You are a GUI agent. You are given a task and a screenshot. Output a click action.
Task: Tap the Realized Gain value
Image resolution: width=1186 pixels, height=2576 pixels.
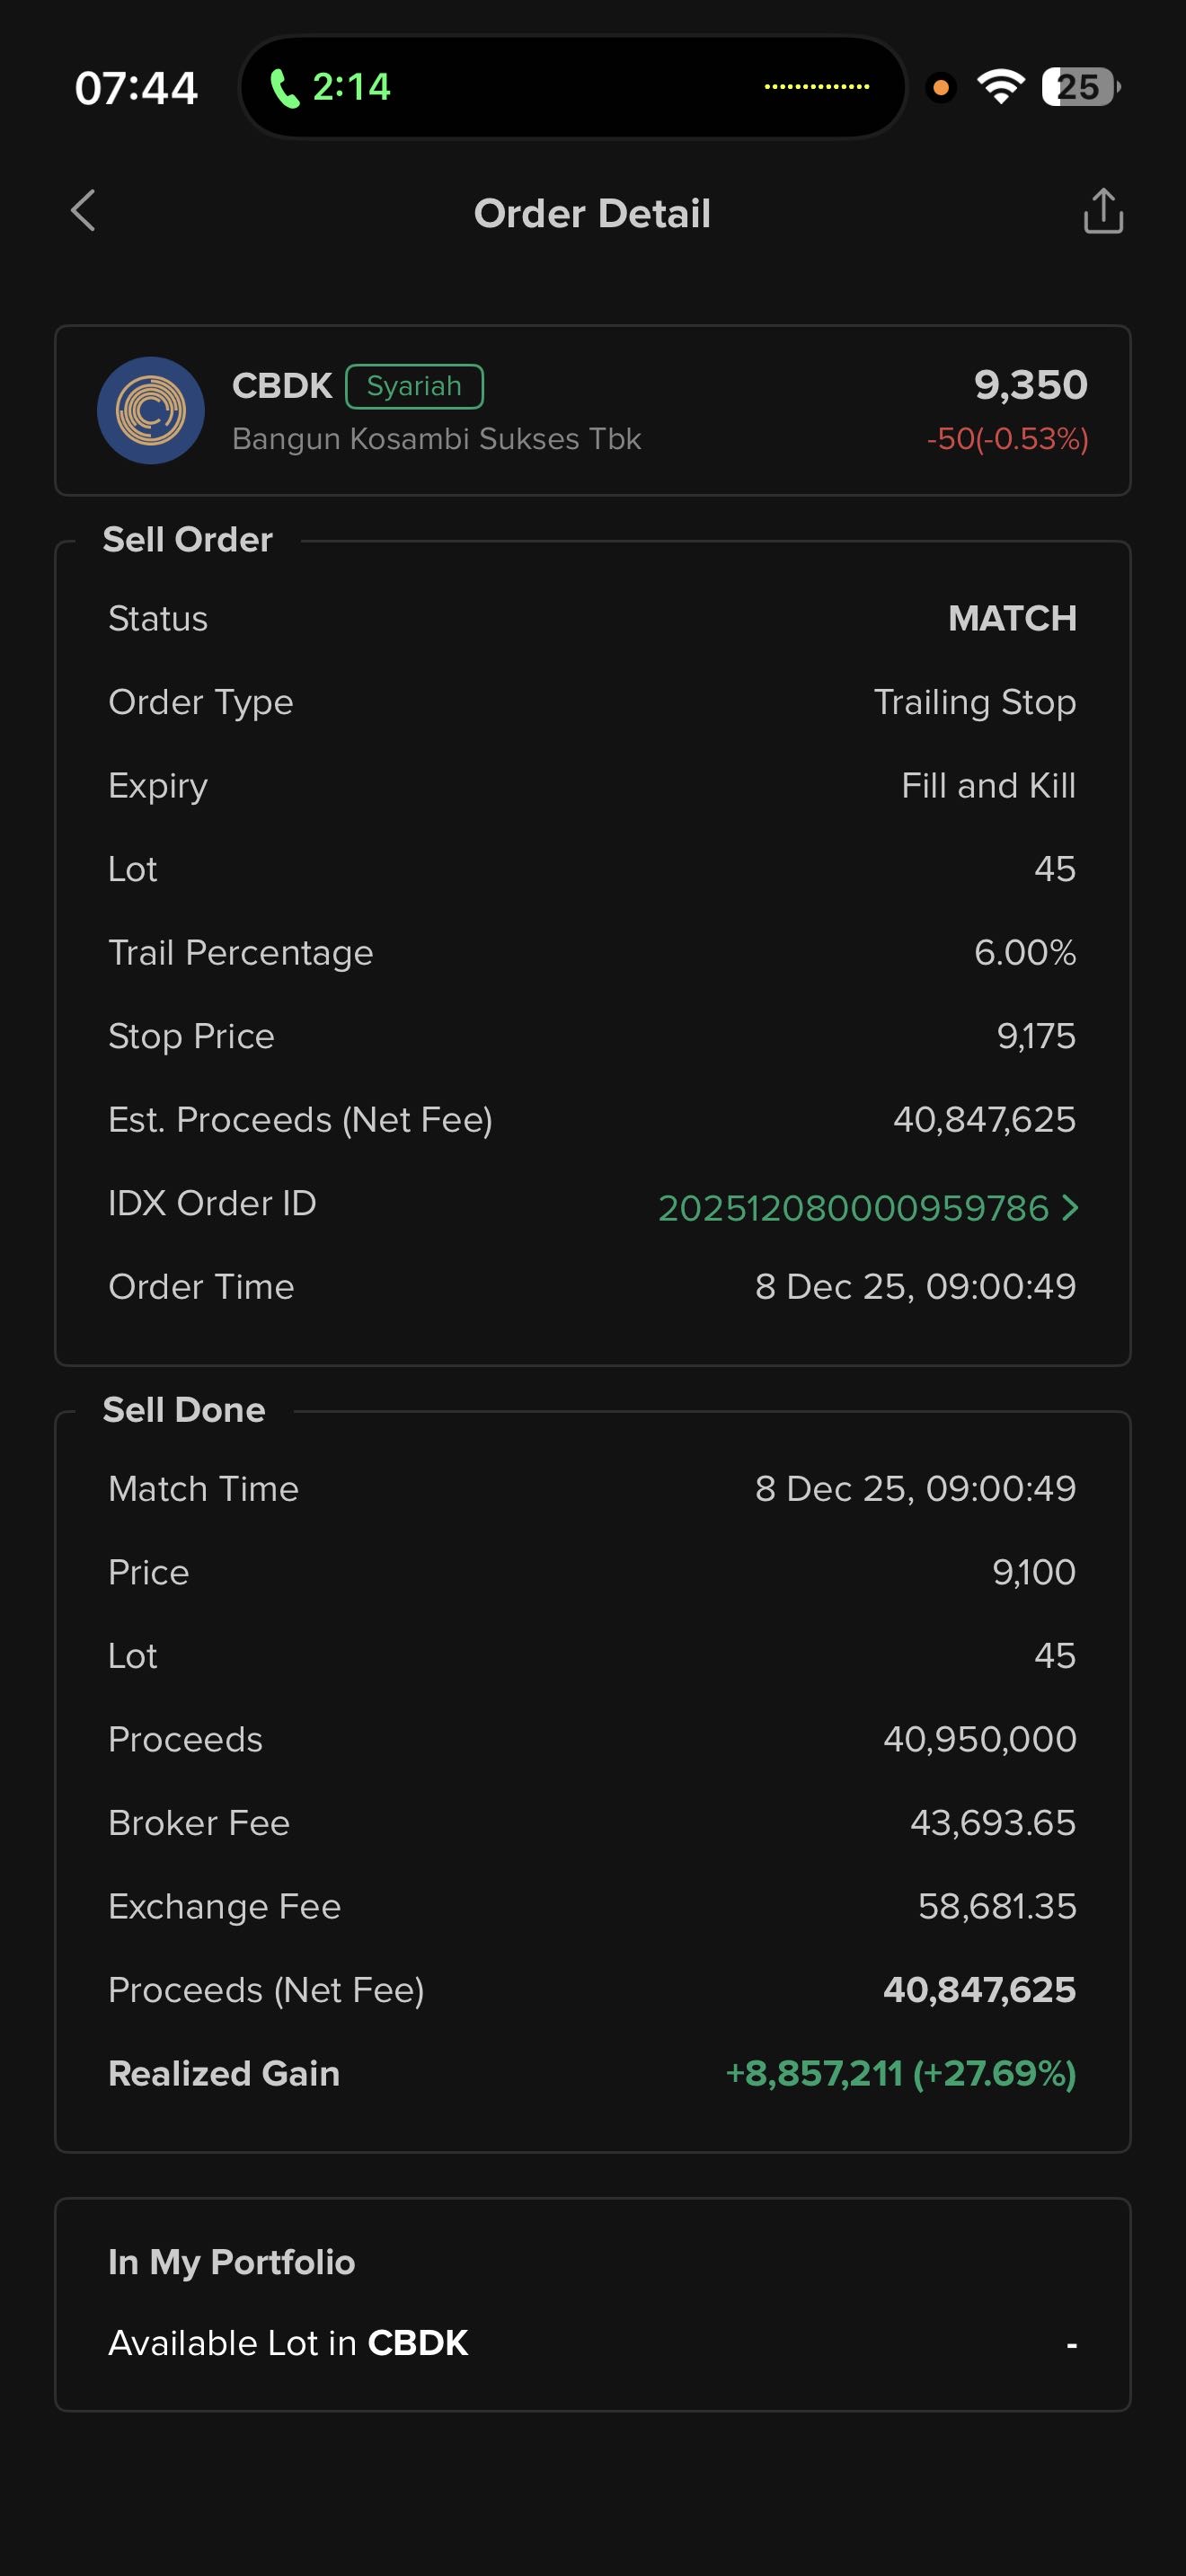[900, 2073]
